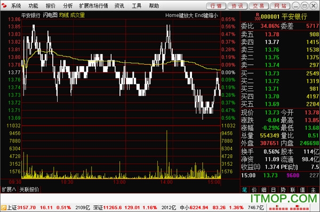
Task: Select the 势 tab in quote panel
Action: coord(283,190)
